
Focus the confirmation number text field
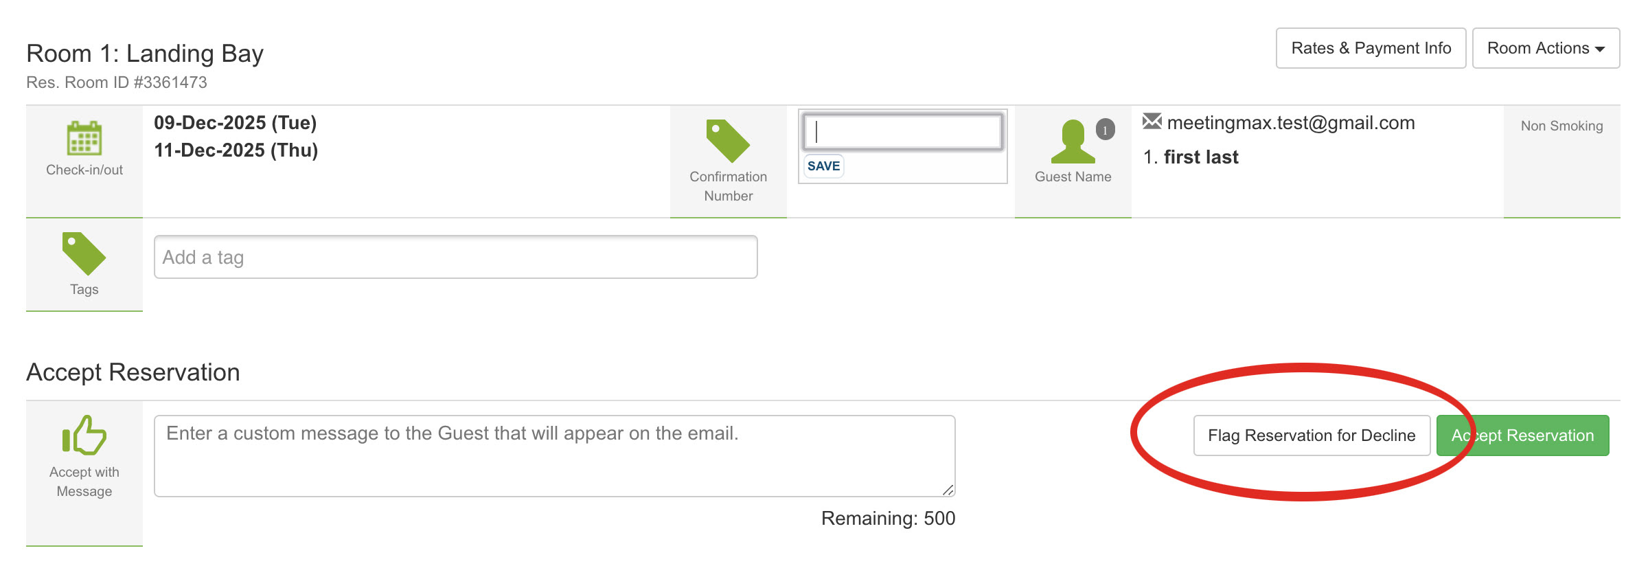pyautogui.click(x=902, y=131)
